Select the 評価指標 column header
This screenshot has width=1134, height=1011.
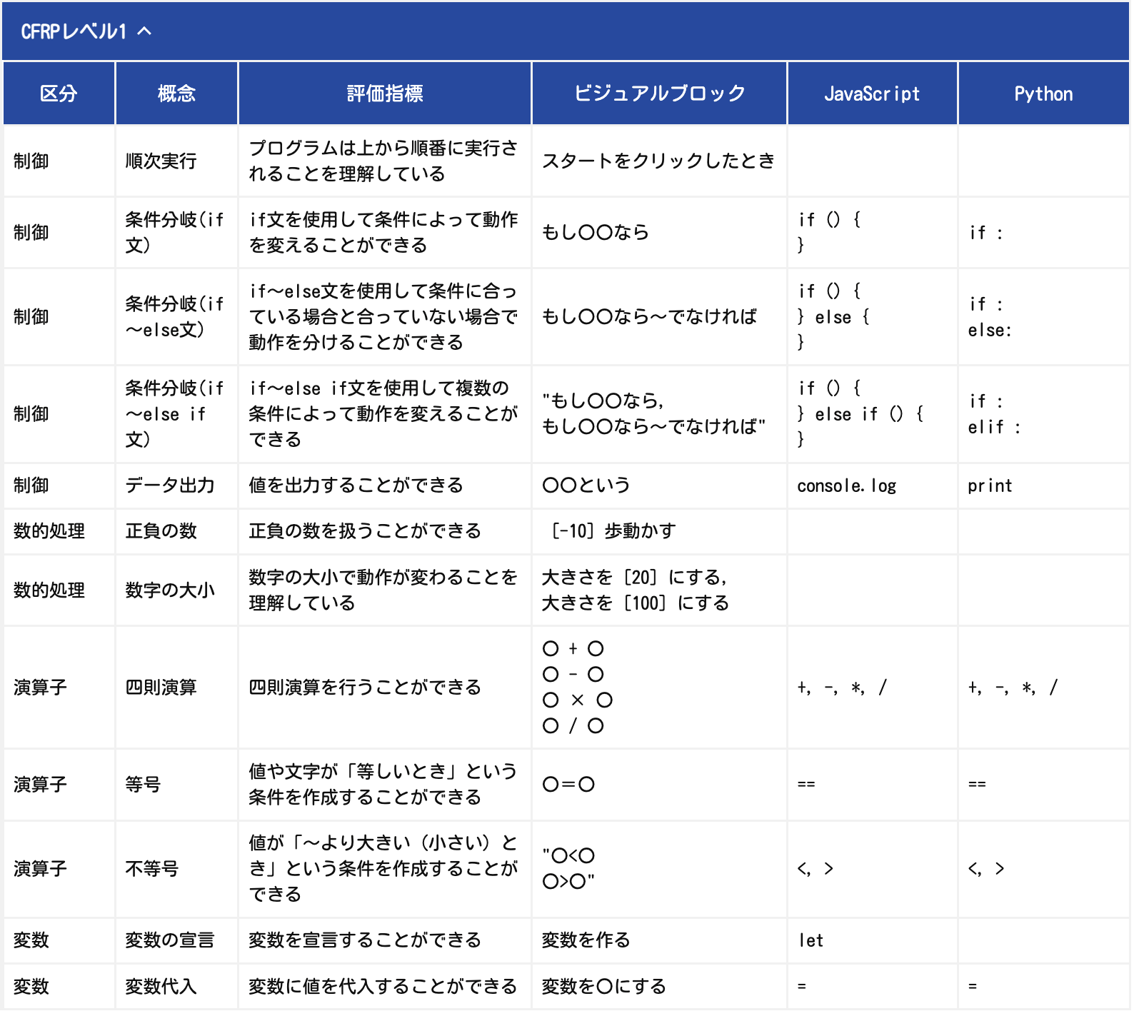[x=384, y=94]
